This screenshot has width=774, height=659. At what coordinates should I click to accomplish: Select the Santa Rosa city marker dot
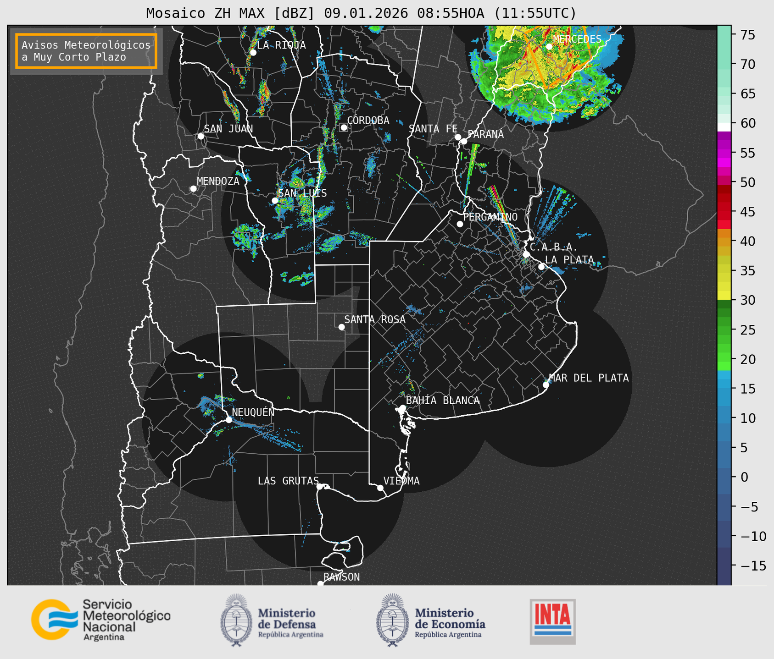341,327
